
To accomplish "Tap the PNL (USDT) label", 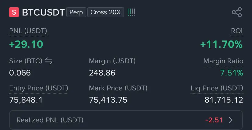I will pyautogui.click(x=28, y=31).
